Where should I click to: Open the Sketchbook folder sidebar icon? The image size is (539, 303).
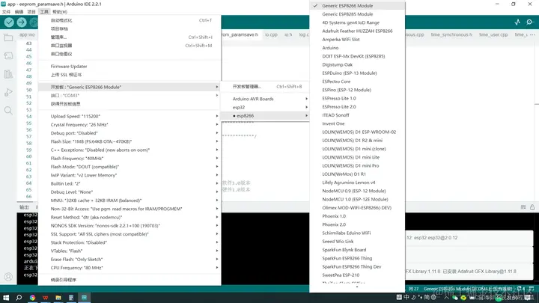(x=8, y=37)
